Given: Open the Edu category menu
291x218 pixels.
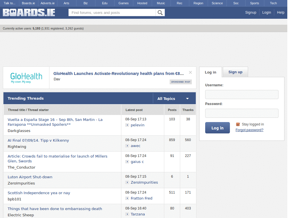Looking at the screenshot, I should [x=105, y=3].
